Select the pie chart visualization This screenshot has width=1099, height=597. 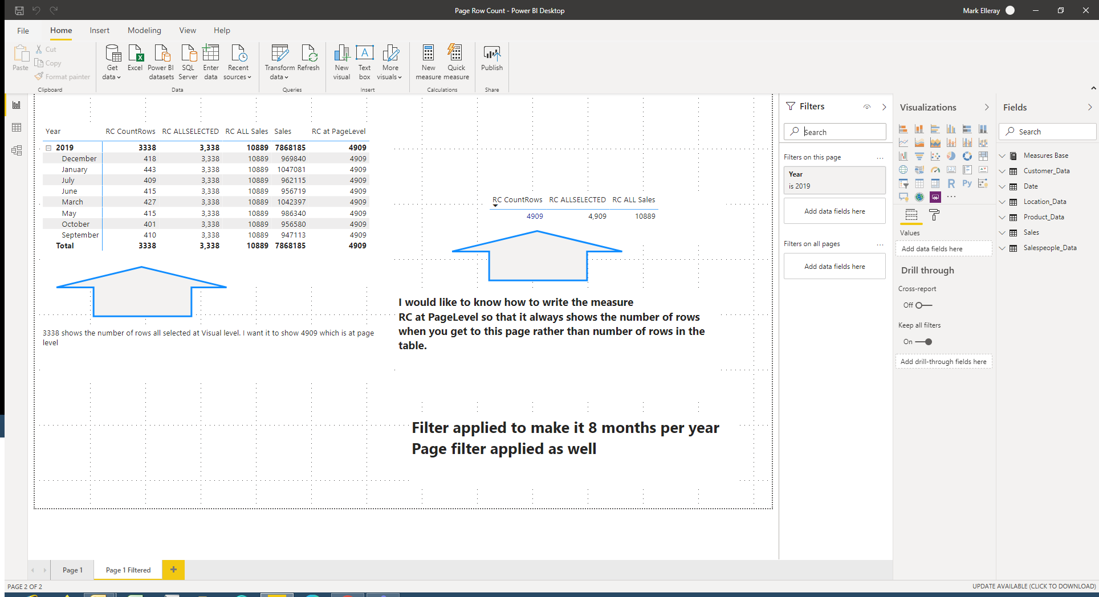click(951, 156)
